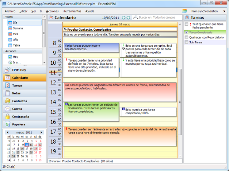Click the Calendario header icon
The height and width of the screenshot is (171, 229).
tap(51, 17)
